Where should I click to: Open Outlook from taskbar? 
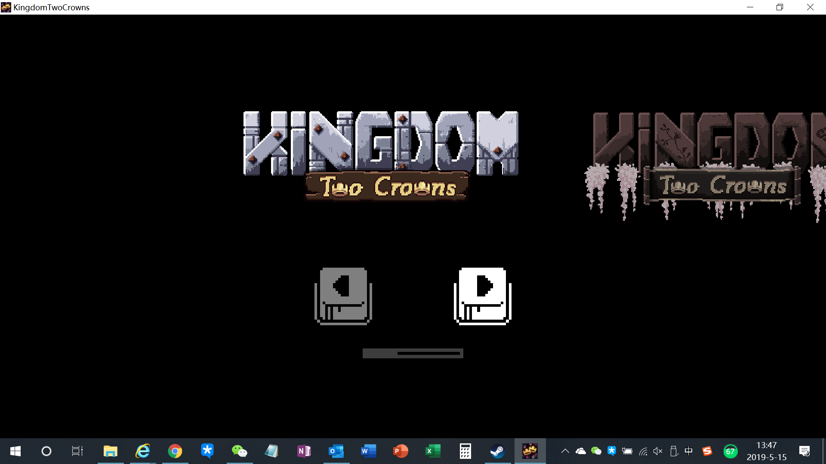(336, 451)
